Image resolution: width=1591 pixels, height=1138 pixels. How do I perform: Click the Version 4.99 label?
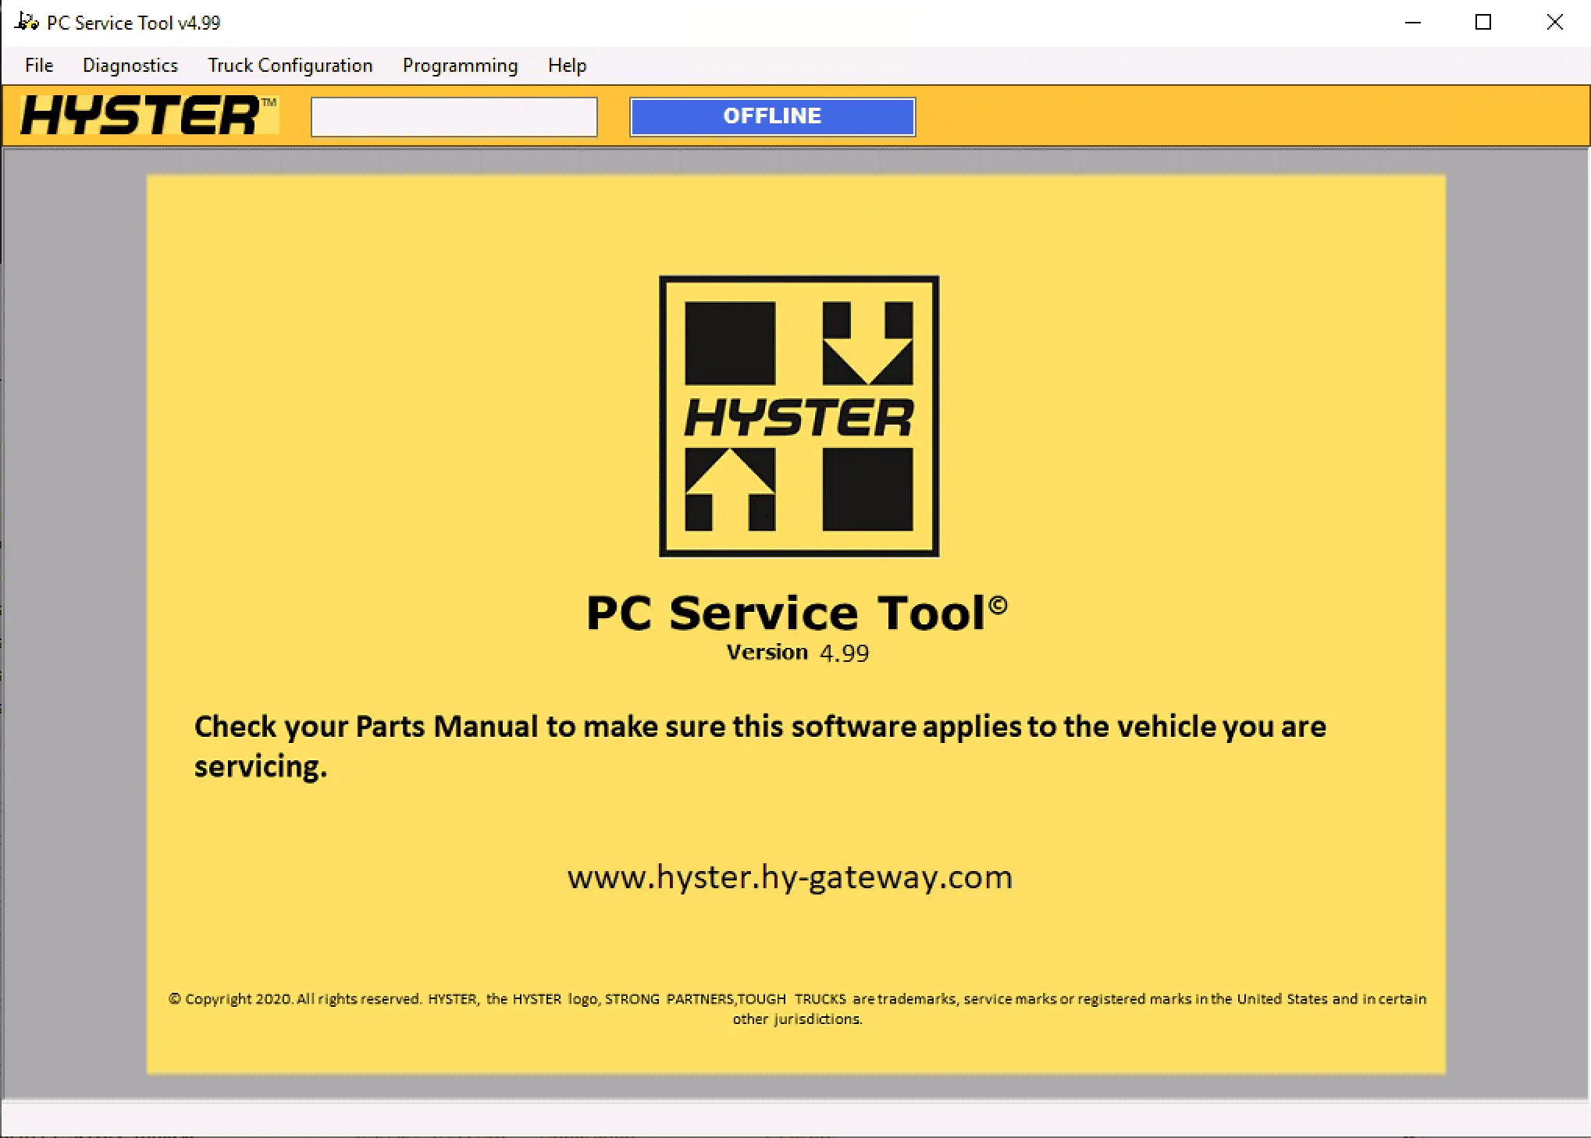[x=797, y=653]
